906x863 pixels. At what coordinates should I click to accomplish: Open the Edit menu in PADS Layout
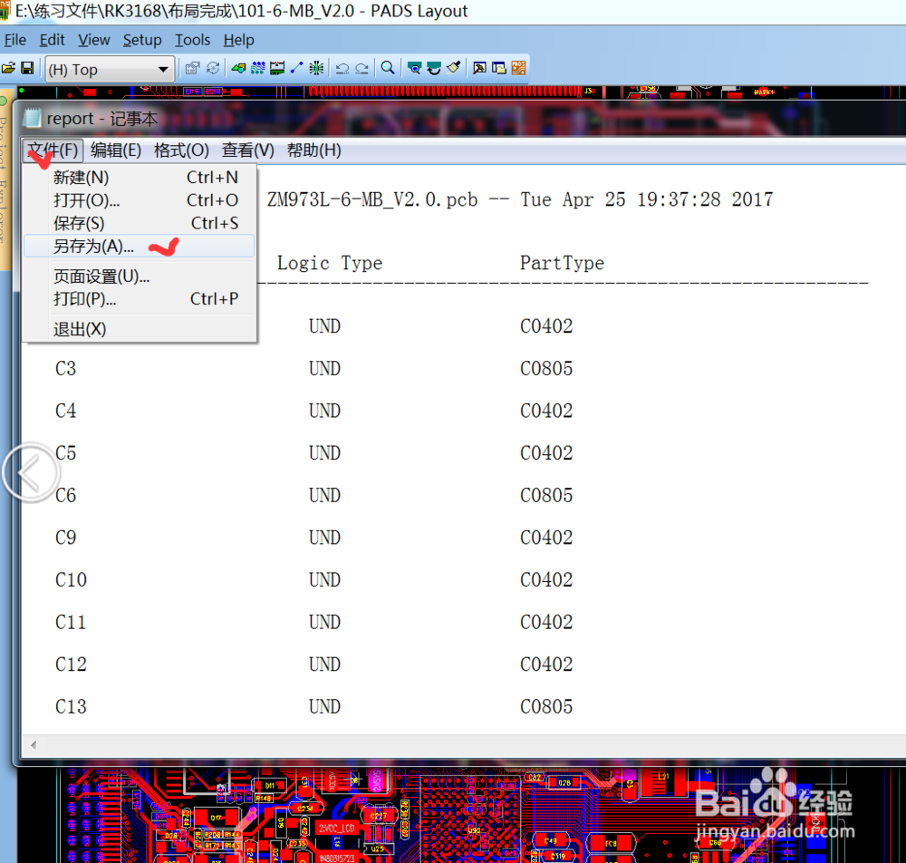tap(52, 40)
